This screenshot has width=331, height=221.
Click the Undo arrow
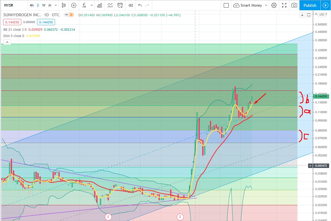point(140,5)
